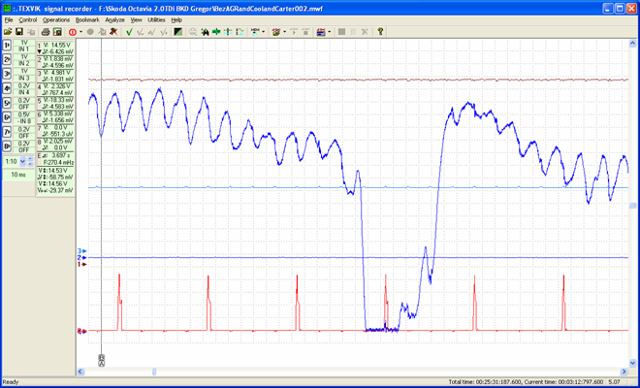Click the cyan cursor lines icon
This screenshot has width=640, height=388.
click(228, 32)
